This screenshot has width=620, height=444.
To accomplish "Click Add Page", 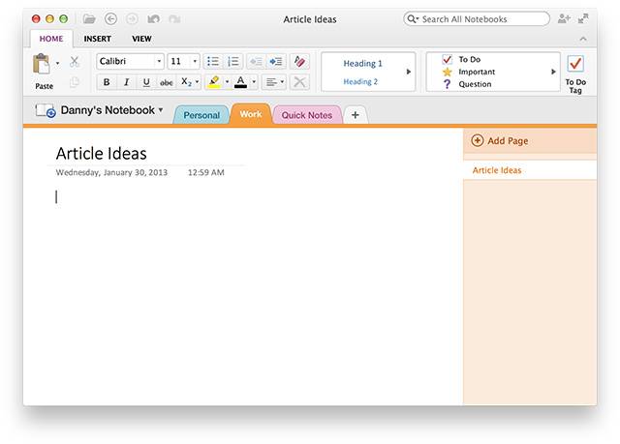I will (500, 141).
